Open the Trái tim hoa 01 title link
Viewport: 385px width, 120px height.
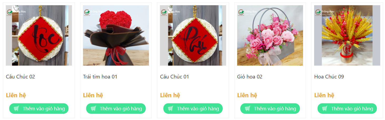click(x=100, y=77)
